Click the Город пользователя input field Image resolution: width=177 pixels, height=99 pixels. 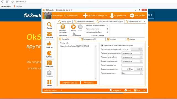click(x=132, y=65)
